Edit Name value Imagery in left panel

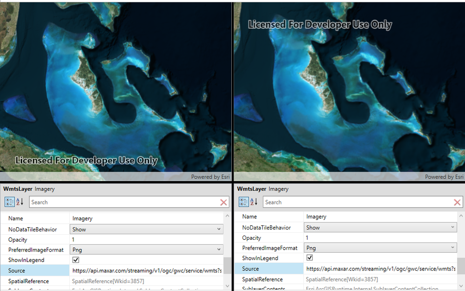click(147, 218)
